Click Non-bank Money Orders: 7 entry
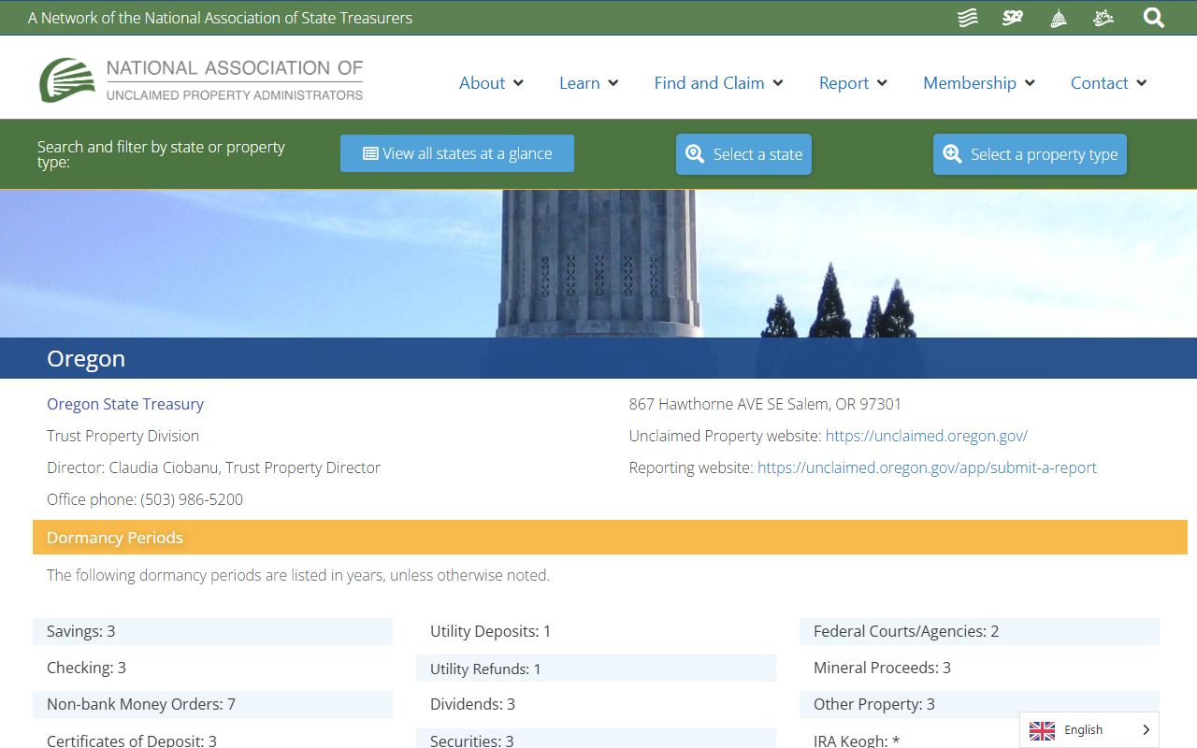The image size is (1197, 748). [212, 704]
